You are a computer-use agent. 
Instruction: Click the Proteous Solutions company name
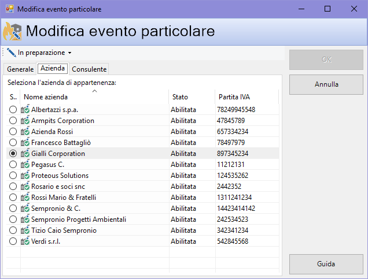60,176
